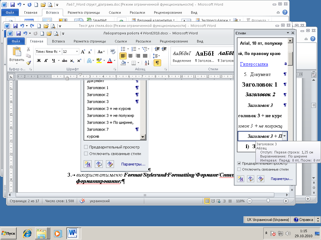Apply bulleted list formatting
This screenshot has height=240, width=321.
tap(123, 49)
